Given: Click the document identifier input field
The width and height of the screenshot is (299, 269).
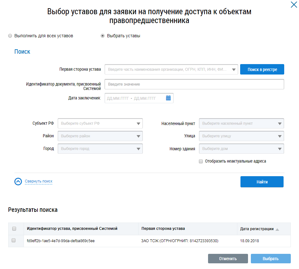Looking at the screenshot, I should [x=194, y=84].
